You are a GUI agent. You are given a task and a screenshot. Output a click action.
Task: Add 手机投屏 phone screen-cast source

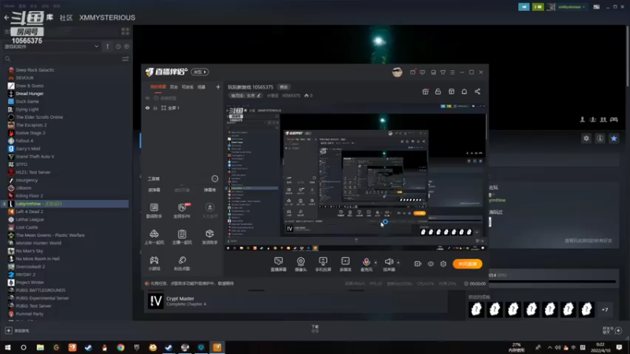[323, 264]
